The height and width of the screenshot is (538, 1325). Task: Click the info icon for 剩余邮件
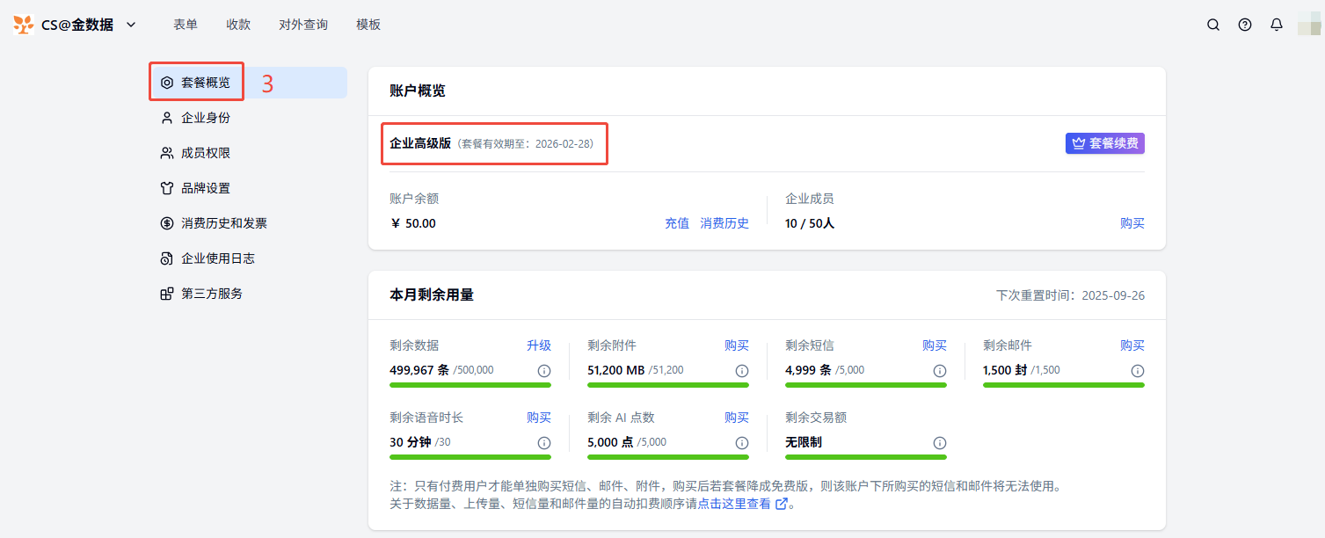point(1138,371)
